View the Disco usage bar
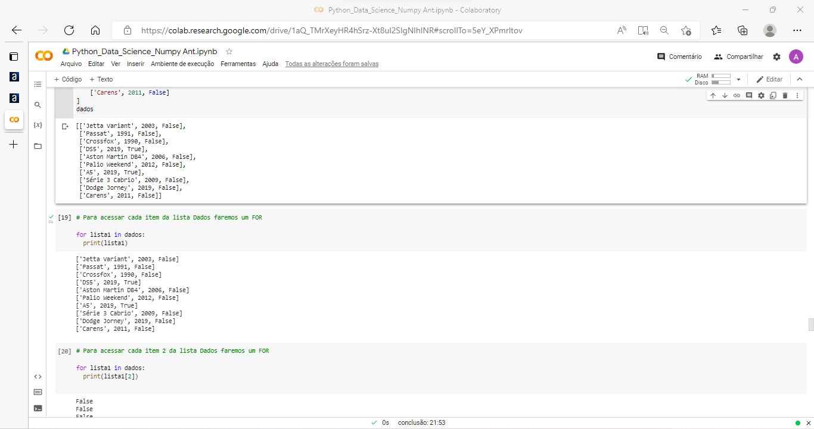Screen dimensions: 814x429 click(721, 83)
